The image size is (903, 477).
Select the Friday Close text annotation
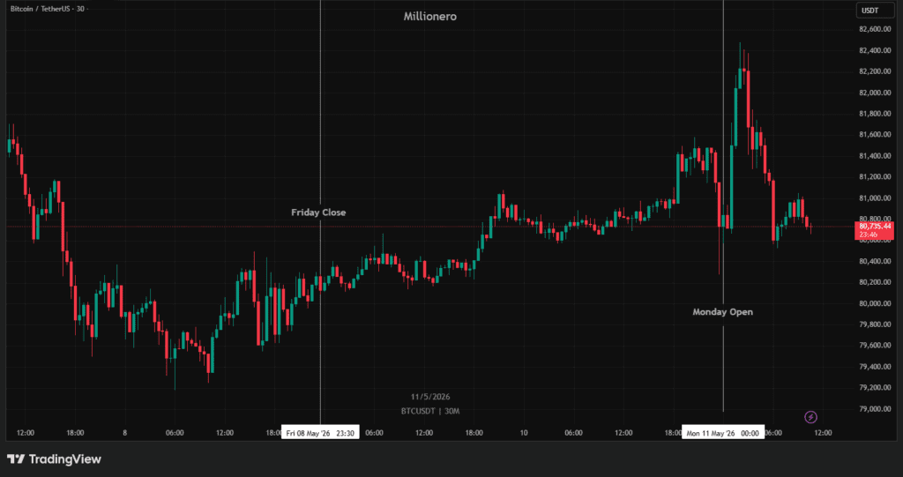pyautogui.click(x=318, y=212)
